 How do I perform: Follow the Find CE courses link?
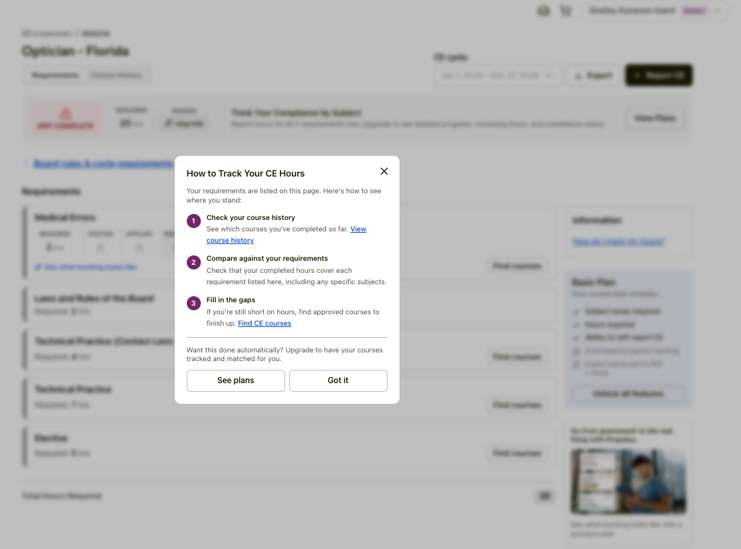pyautogui.click(x=264, y=324)
